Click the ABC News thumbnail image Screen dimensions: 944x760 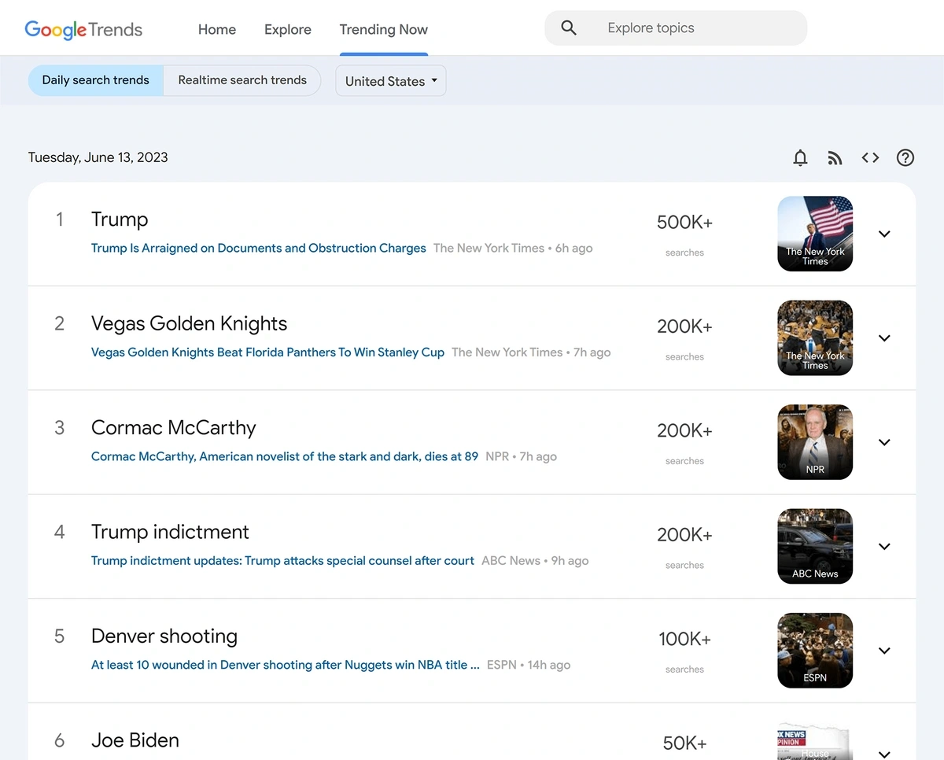[815, 546]
